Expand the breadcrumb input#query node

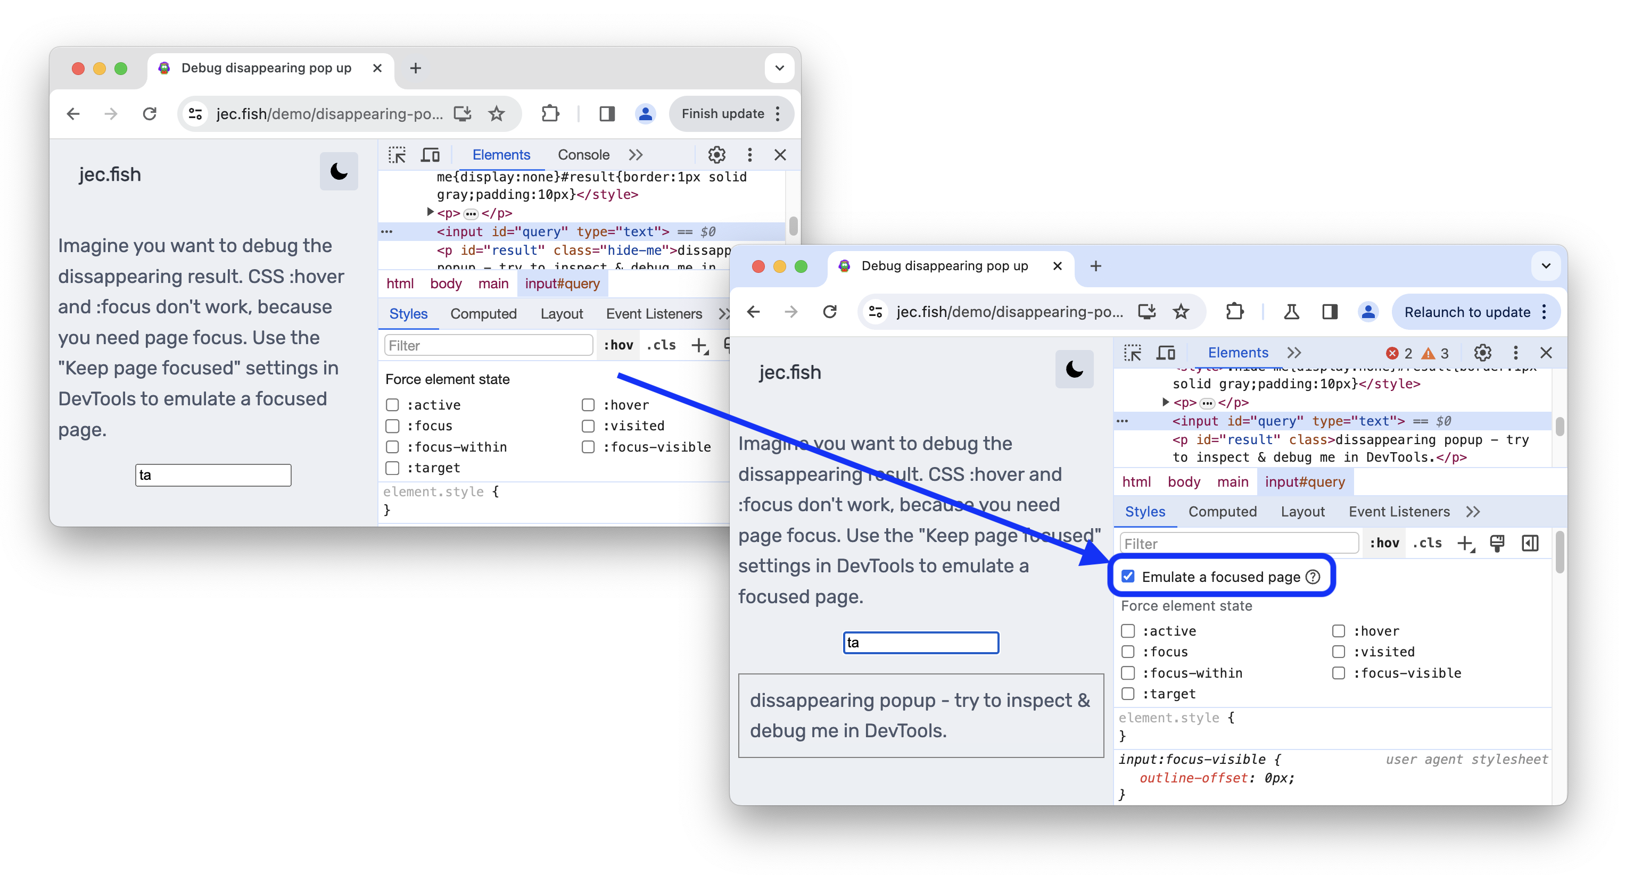pyautogui.click(x=1305, y=482)
